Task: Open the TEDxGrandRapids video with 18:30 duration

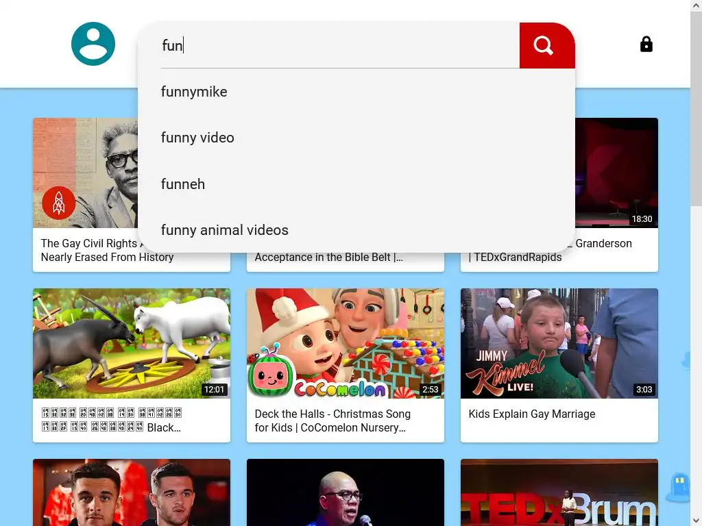Action: (616, 173)
